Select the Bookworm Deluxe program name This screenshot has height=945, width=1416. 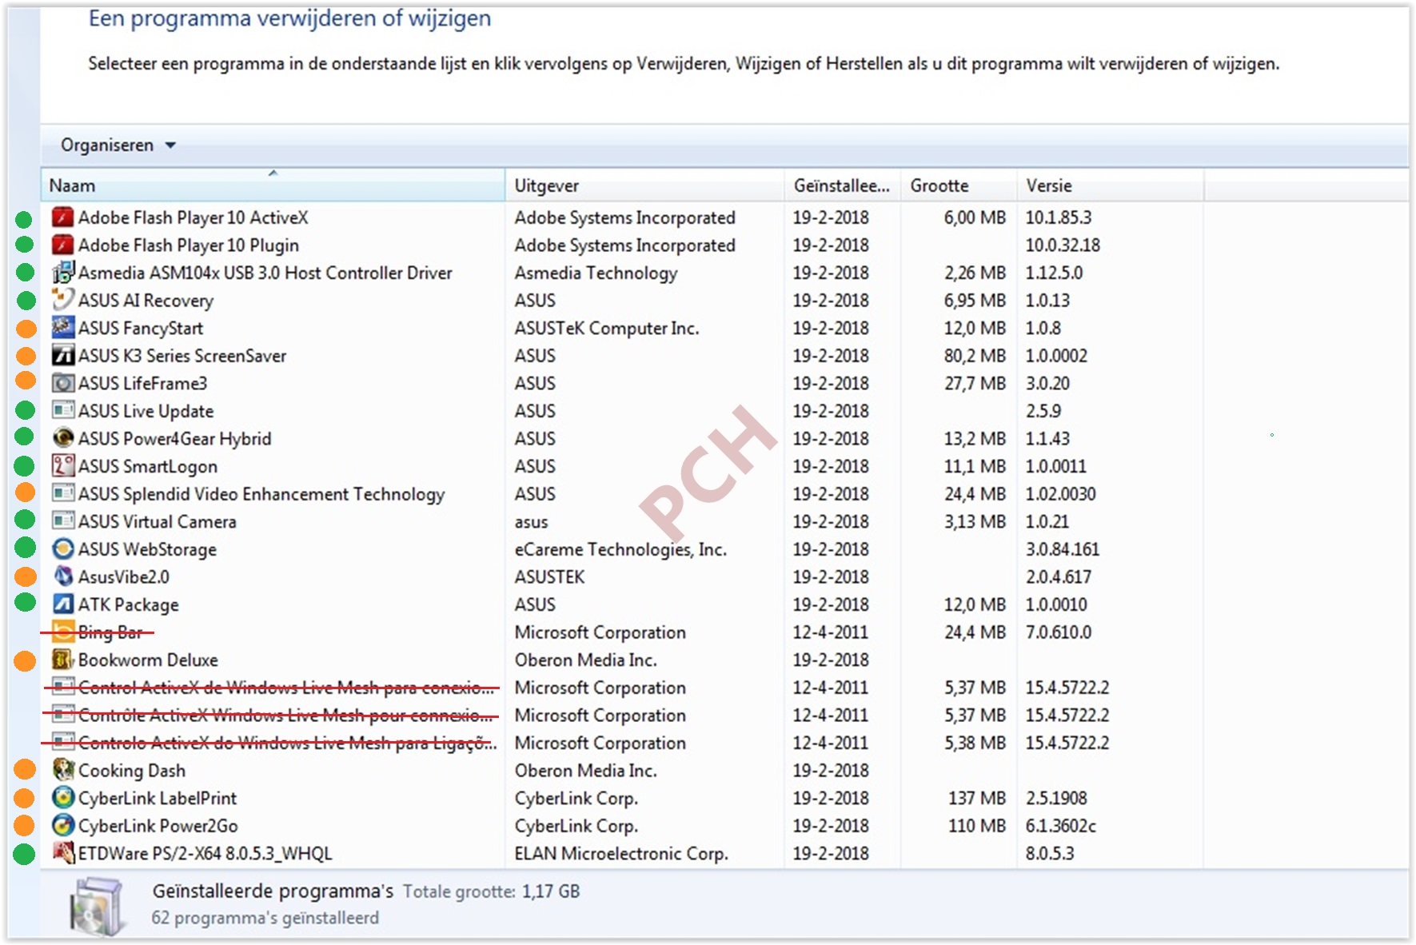coord(148,660)
